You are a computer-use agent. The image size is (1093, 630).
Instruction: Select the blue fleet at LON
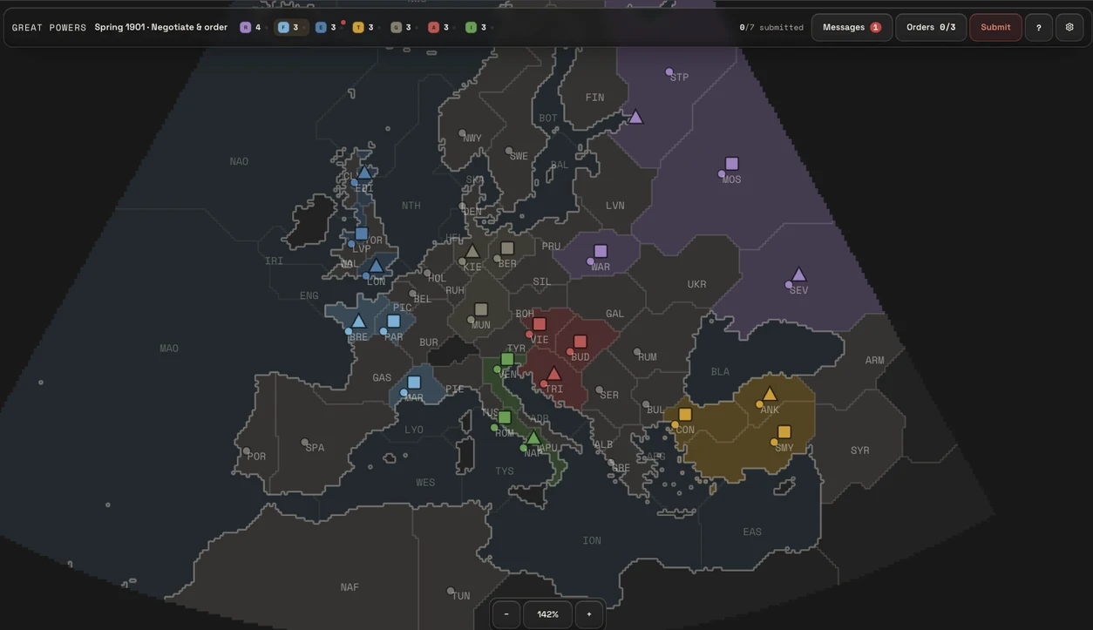pos(376,266)
